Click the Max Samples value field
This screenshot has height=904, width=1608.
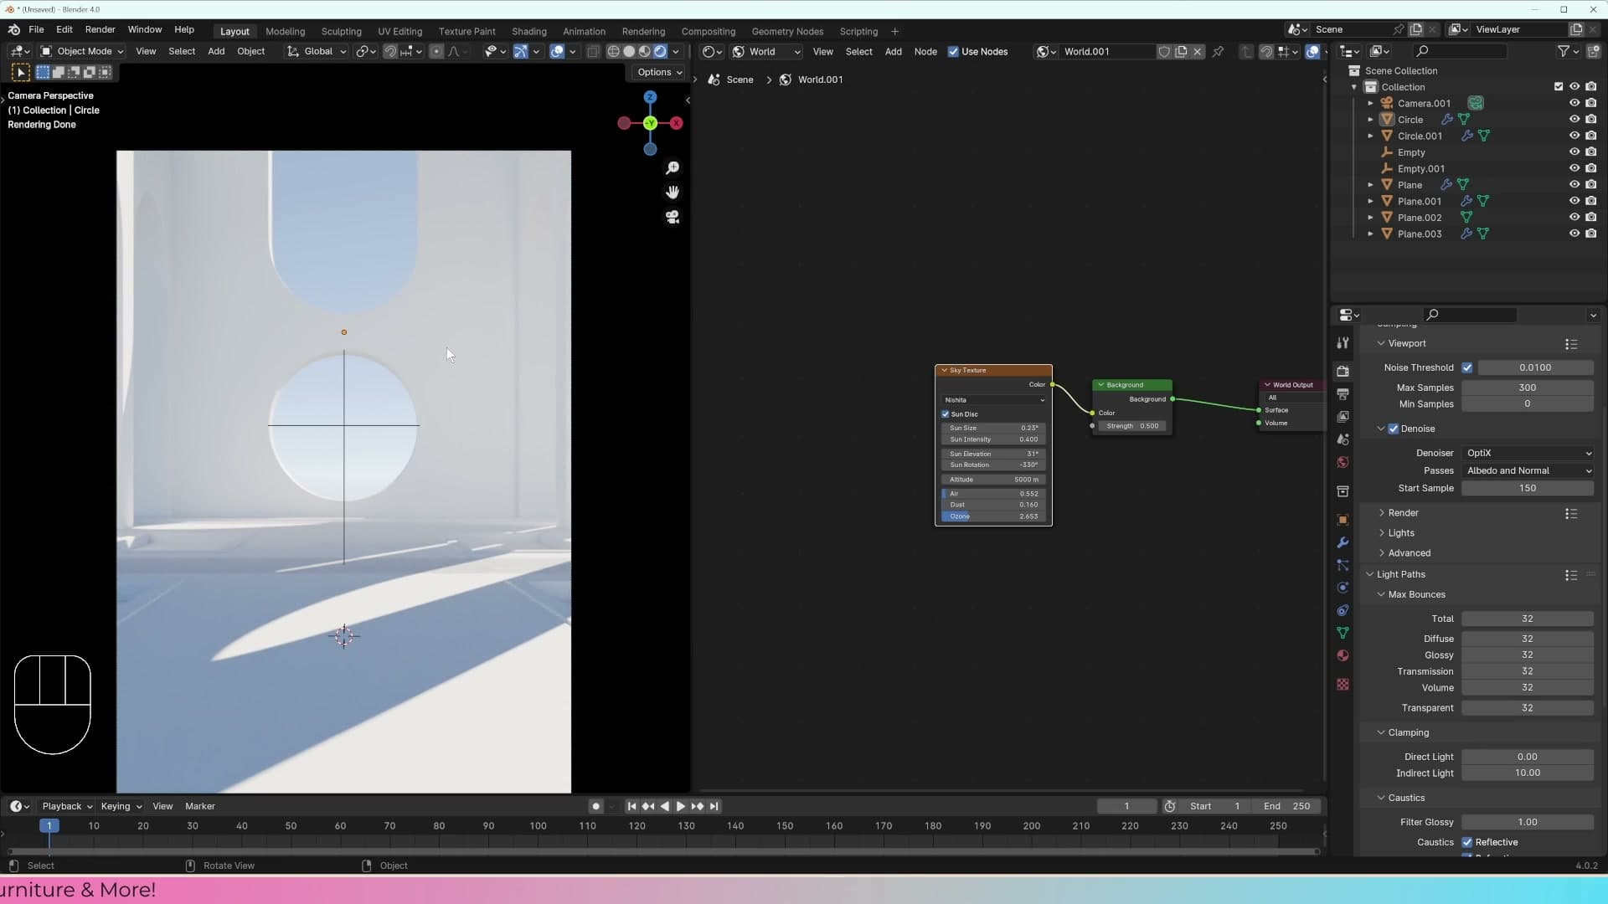pos(1528,388)
